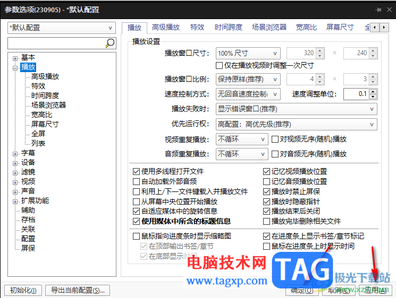Switch to the 高级播放 tab
Image resolution: width=396 pixels, height=298 pixels.
pyautogui.click(x=166, y=27)
